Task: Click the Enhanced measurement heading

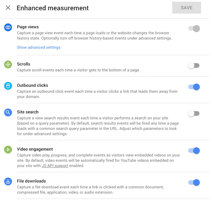Action: click(53, 8)
